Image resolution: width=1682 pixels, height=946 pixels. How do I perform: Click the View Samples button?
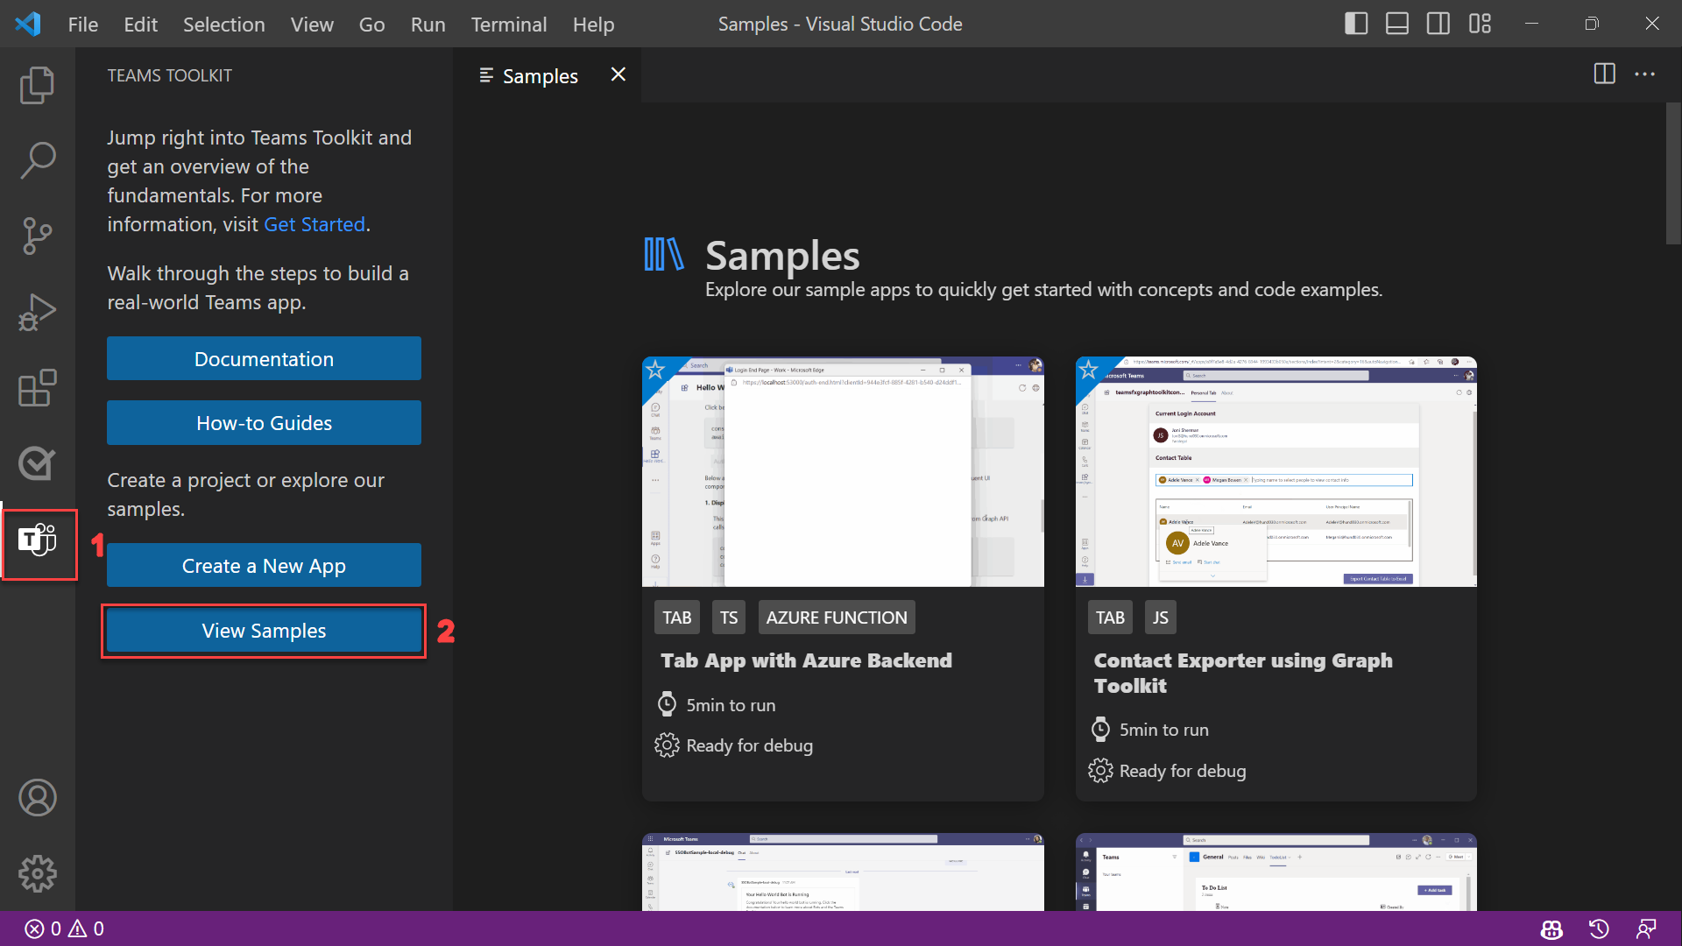coord(264,630)
